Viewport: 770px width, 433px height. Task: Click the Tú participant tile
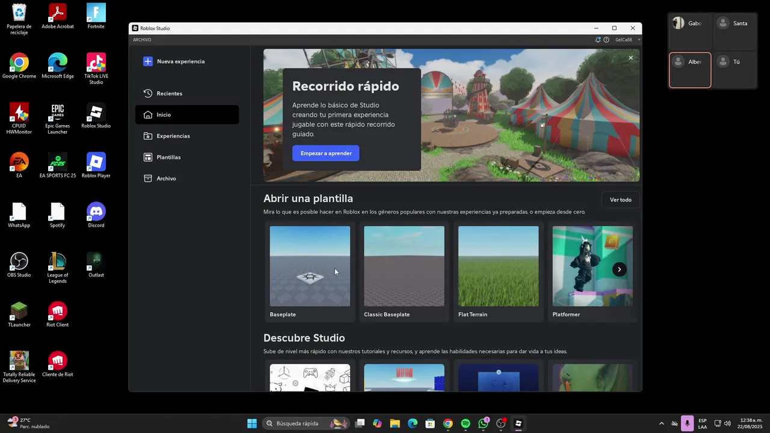pyautogui.click(x=735, y=70)
